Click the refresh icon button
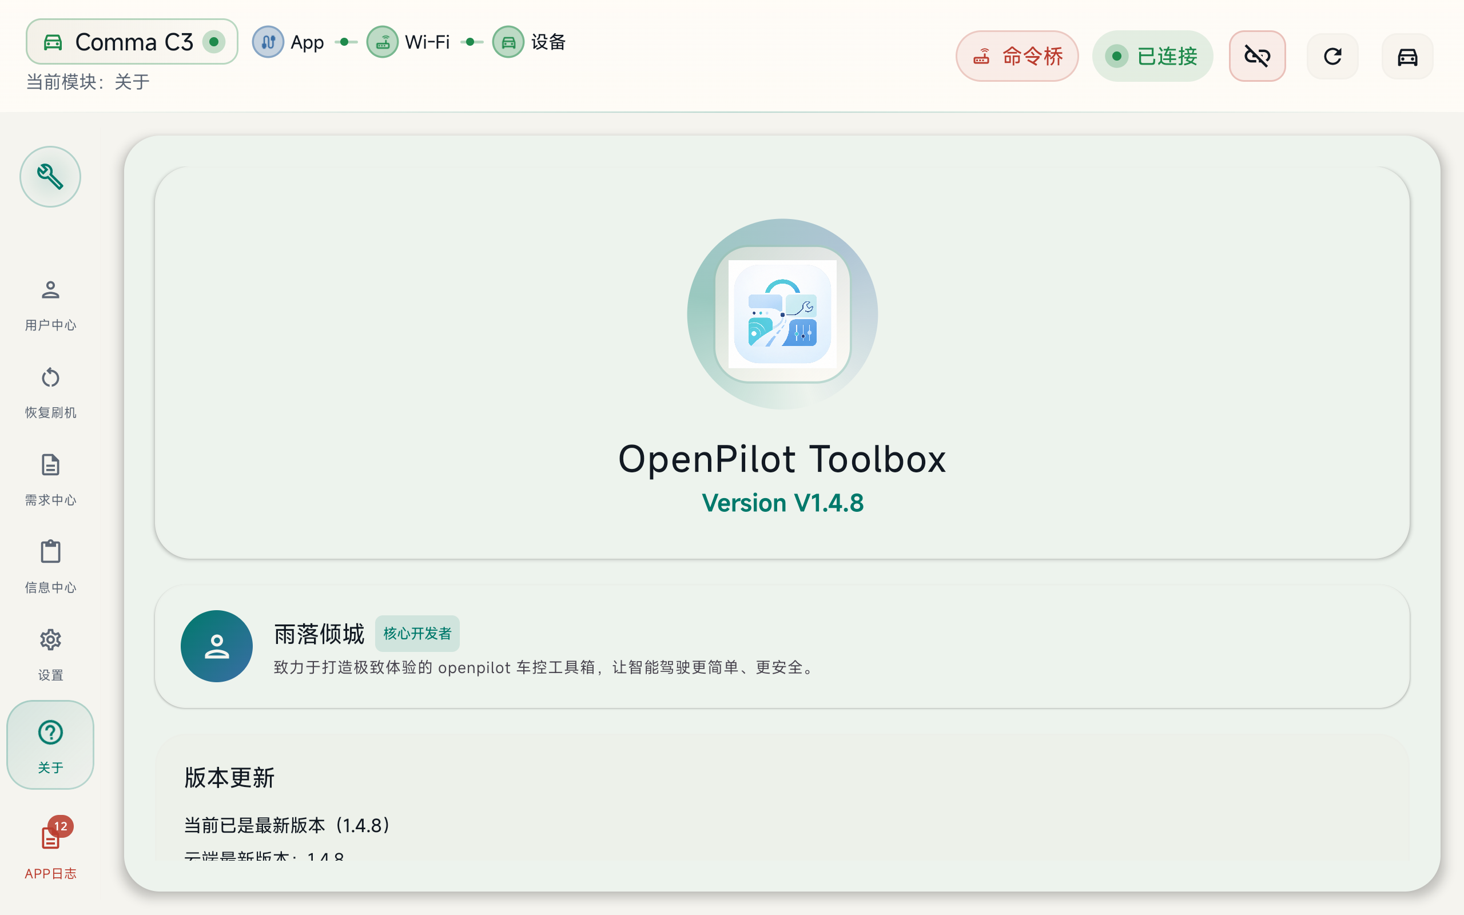This screenshot has width=1464, height=915. 1332,56
